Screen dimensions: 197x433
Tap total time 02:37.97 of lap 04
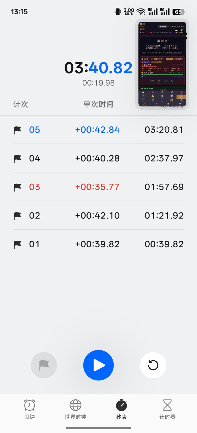click(x=164, y=158)
